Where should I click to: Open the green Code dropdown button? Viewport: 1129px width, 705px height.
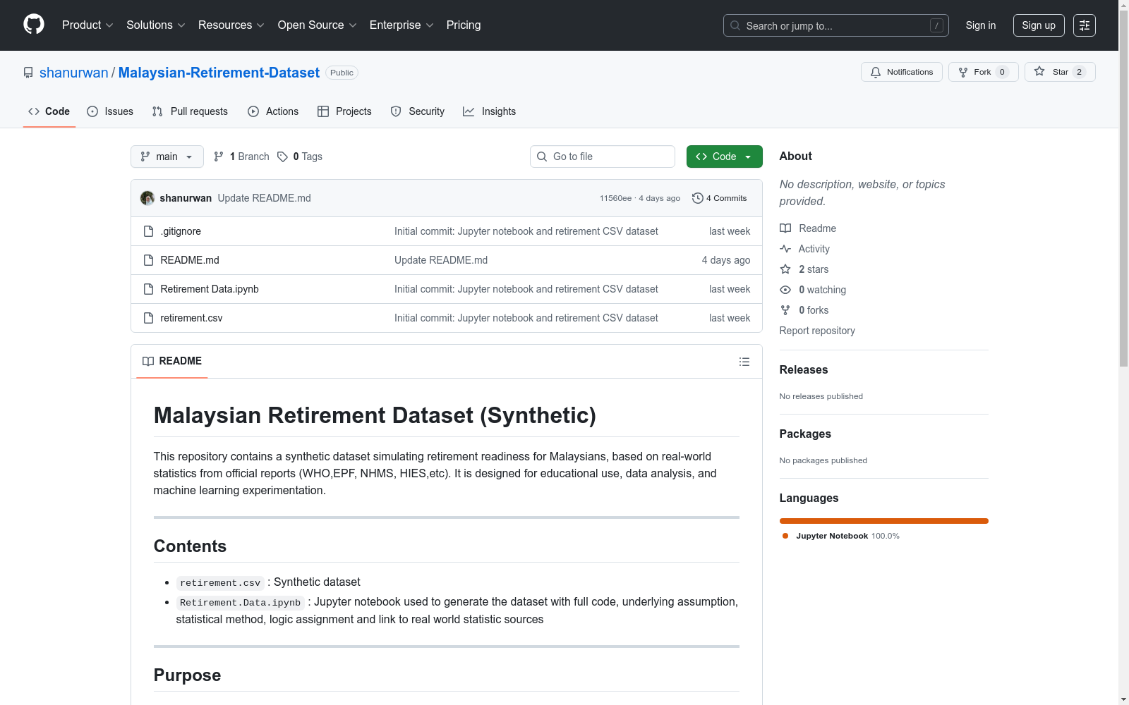point(725,157)
